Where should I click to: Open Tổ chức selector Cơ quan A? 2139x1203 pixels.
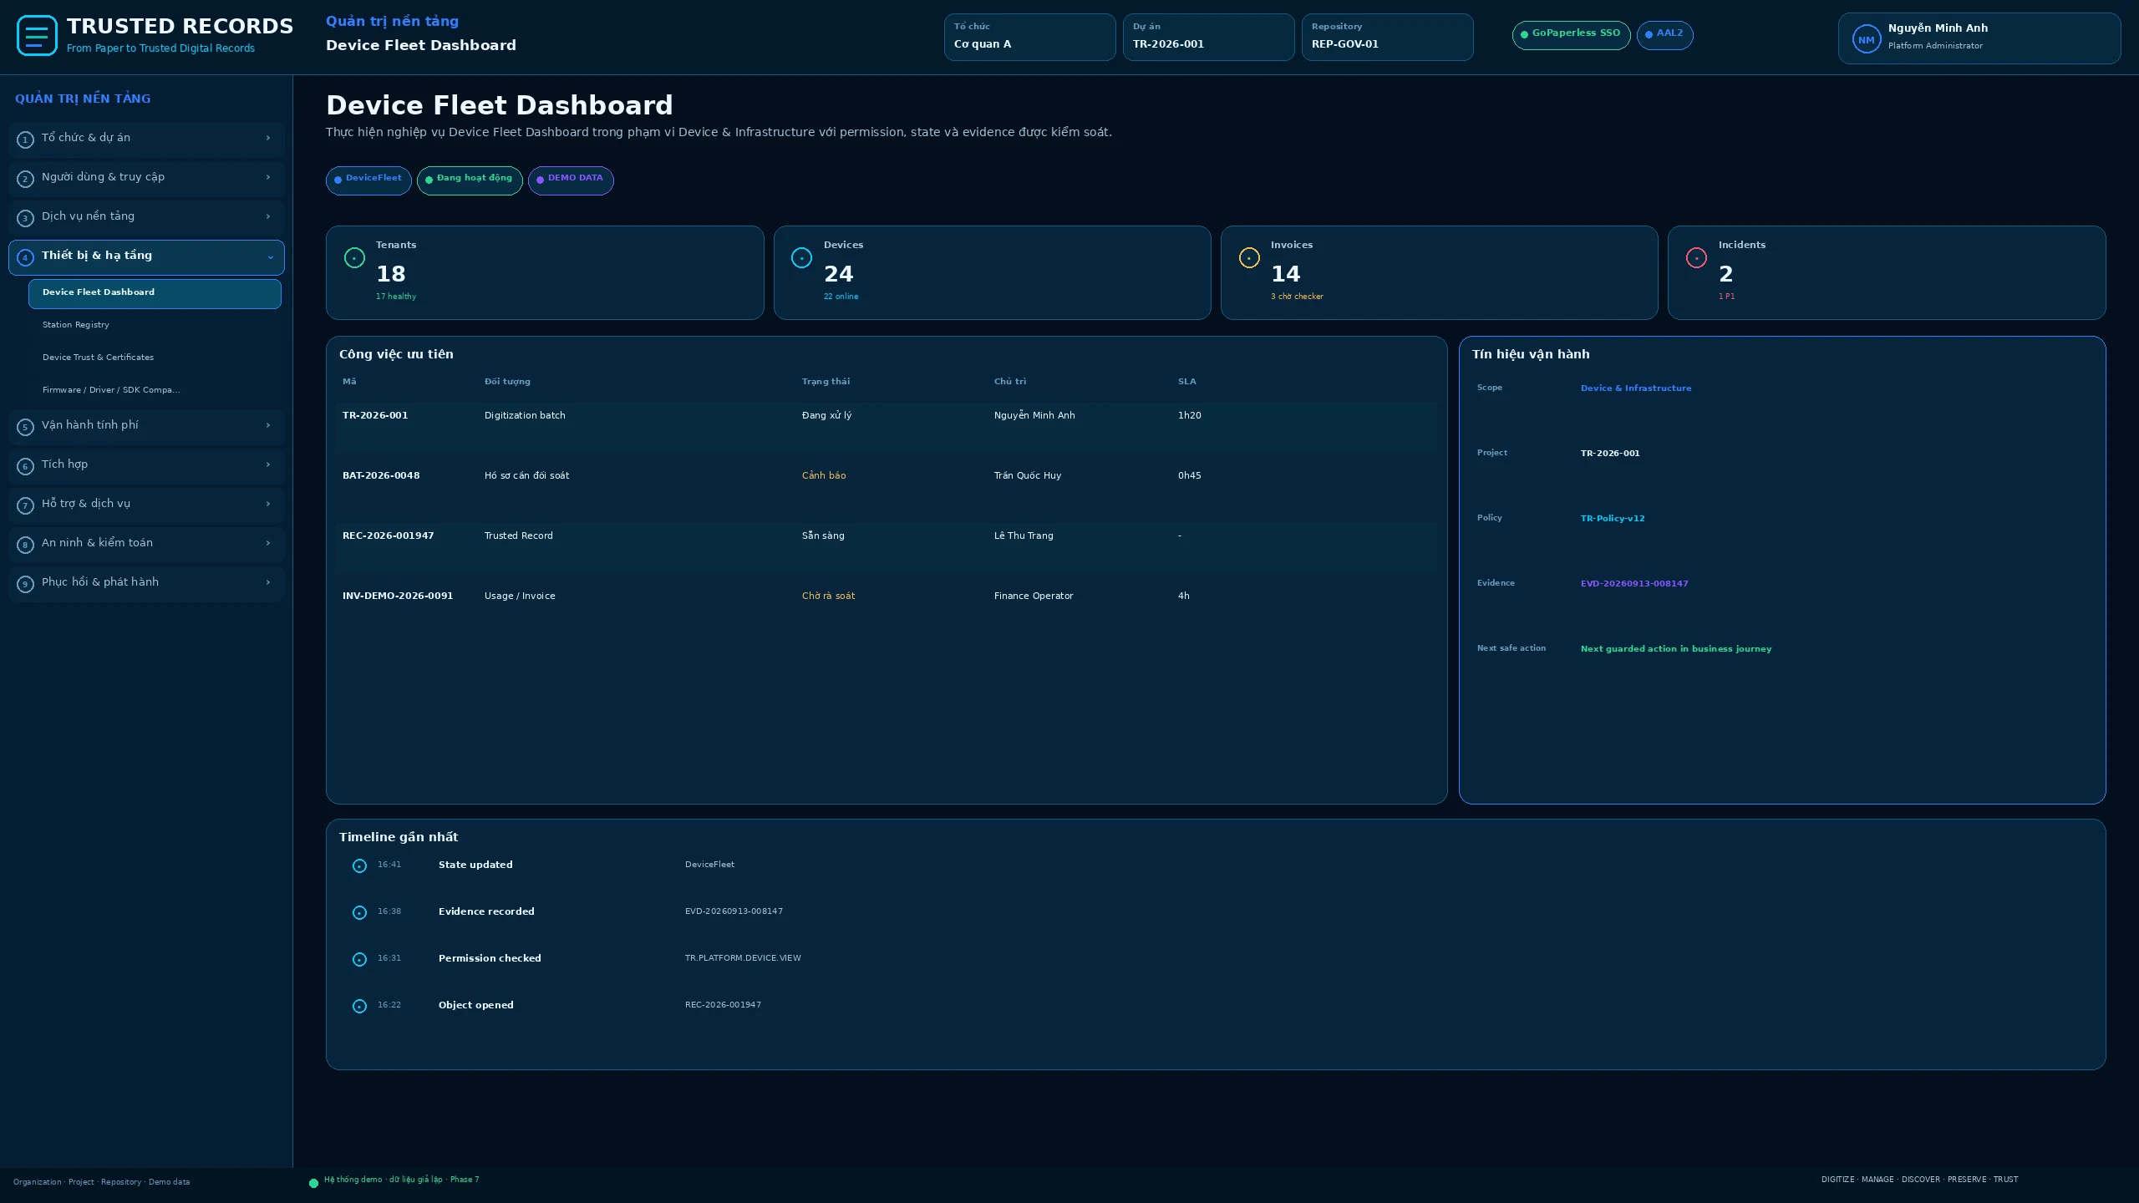point(1029,37)
